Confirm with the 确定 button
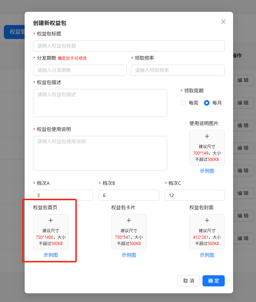 (213, 281)
